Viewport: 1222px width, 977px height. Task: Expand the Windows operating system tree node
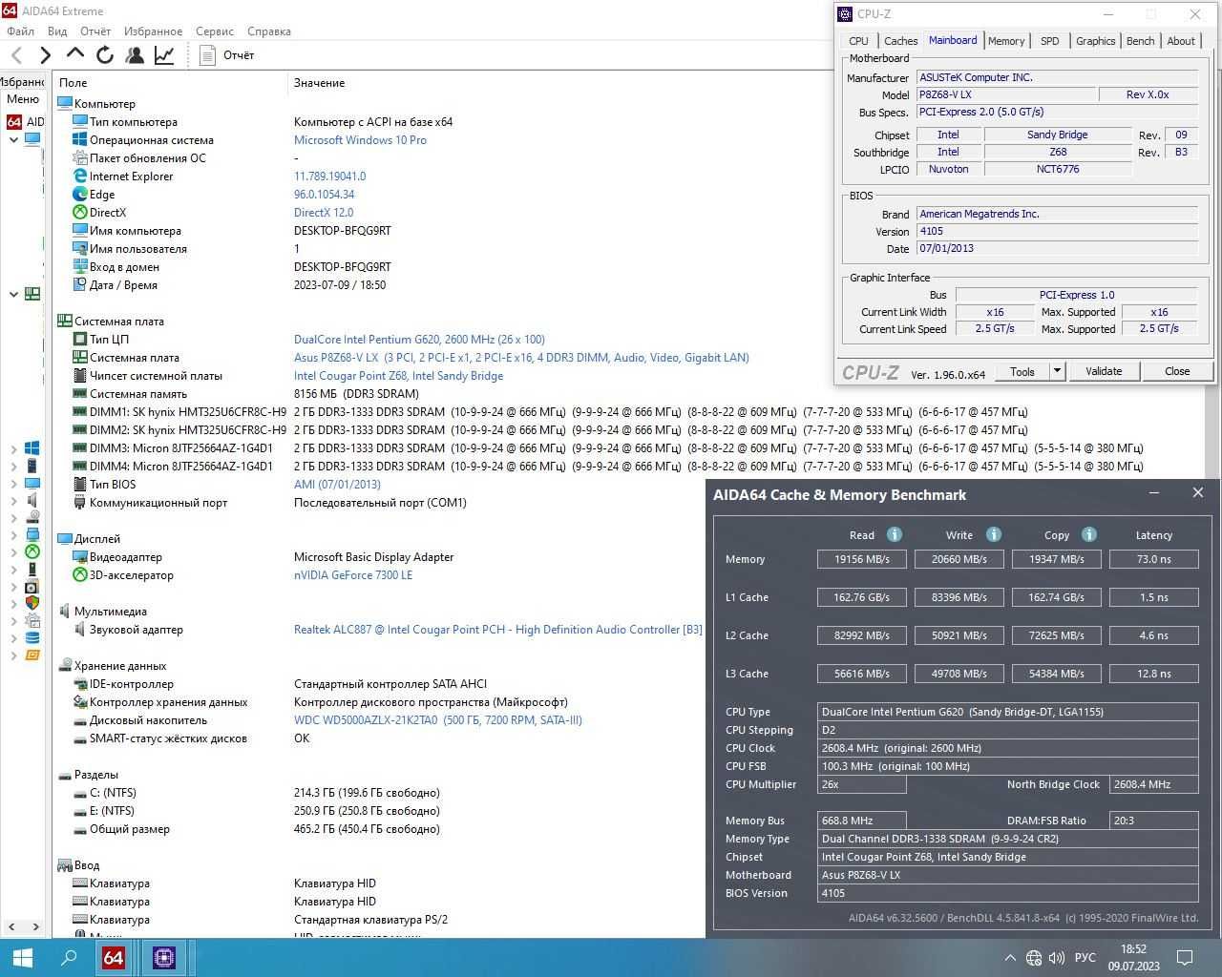click(x=13, y=448)
